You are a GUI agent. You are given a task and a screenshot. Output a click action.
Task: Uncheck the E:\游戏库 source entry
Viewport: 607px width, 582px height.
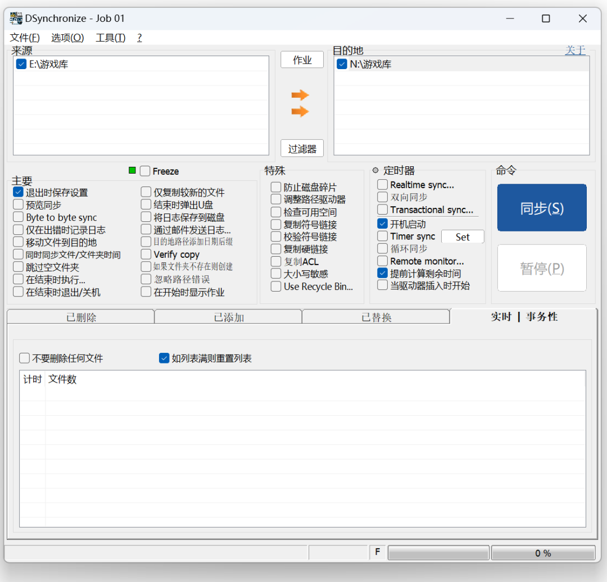click(x=21, y=64)
